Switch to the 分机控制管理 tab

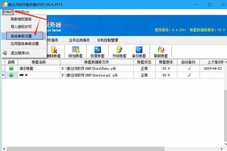pyautogui.click(x=107, y=40)
